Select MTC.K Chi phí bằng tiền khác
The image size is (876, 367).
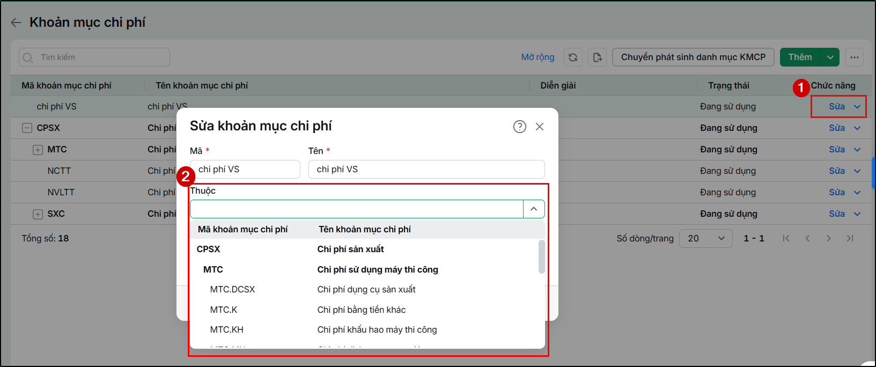(365, 310)
